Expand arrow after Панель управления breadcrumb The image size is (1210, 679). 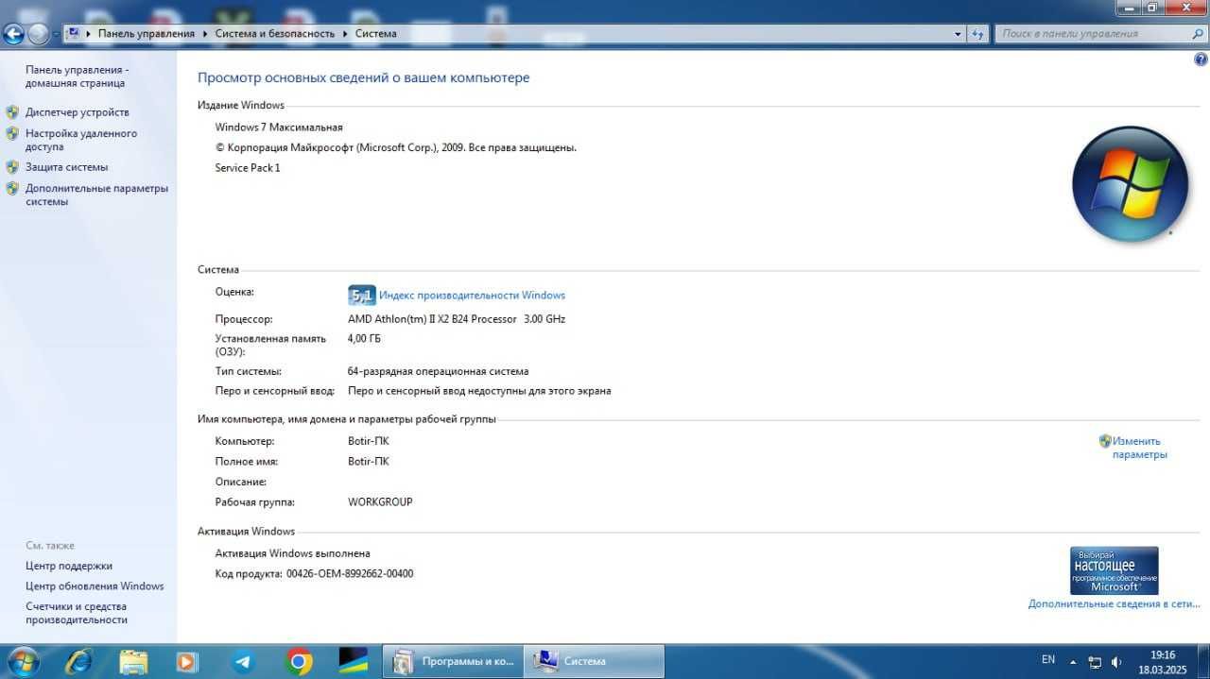[x=204, y=33]
